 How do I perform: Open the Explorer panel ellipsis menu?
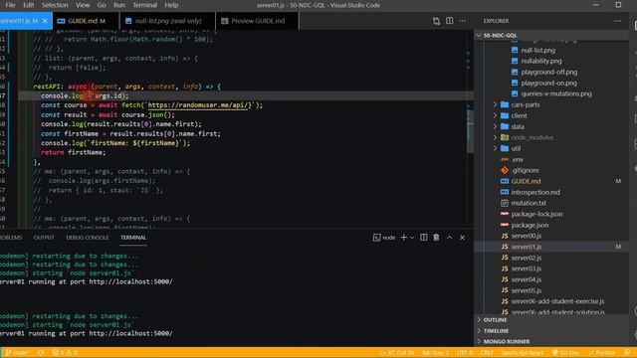pyautogui.click(x=617, y=21)
